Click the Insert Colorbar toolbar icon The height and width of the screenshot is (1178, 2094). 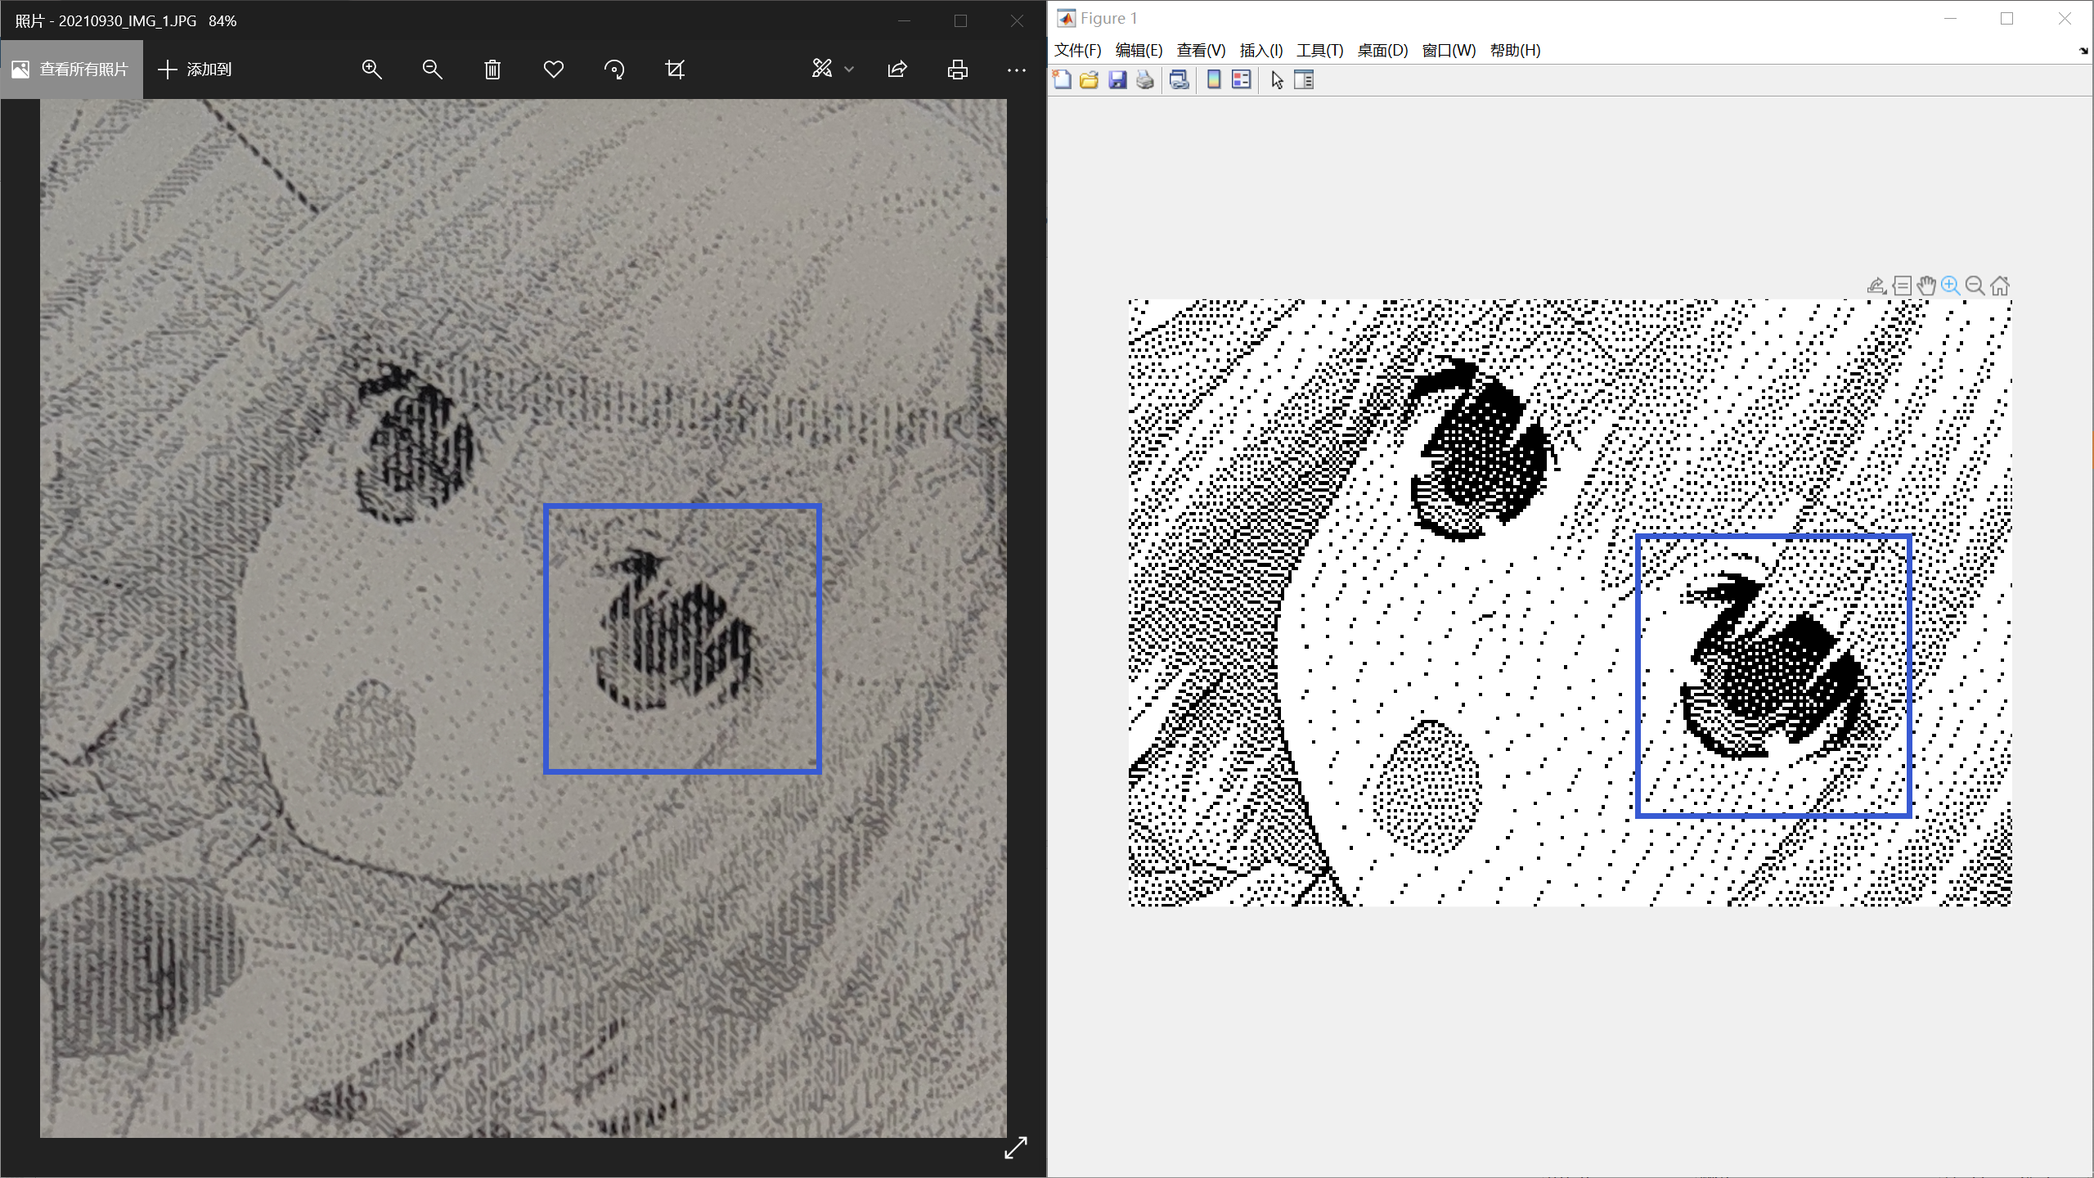pos(1214,80)
